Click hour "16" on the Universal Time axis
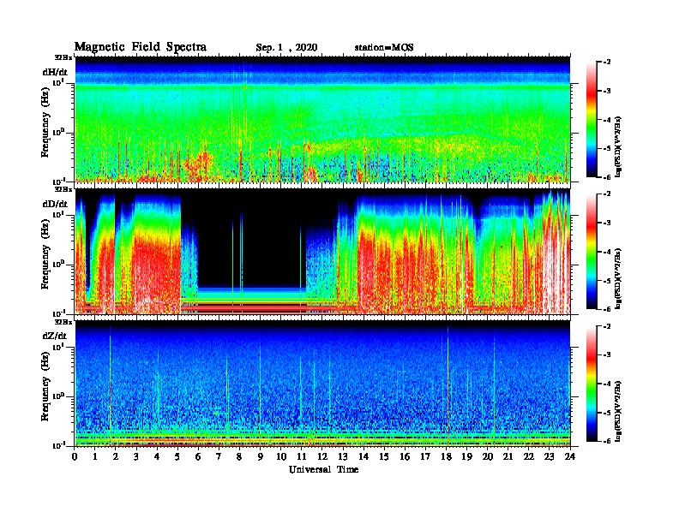The image size is (679, 524). tap(405, 456)
